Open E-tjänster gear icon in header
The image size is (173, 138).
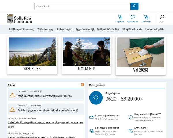120,17
